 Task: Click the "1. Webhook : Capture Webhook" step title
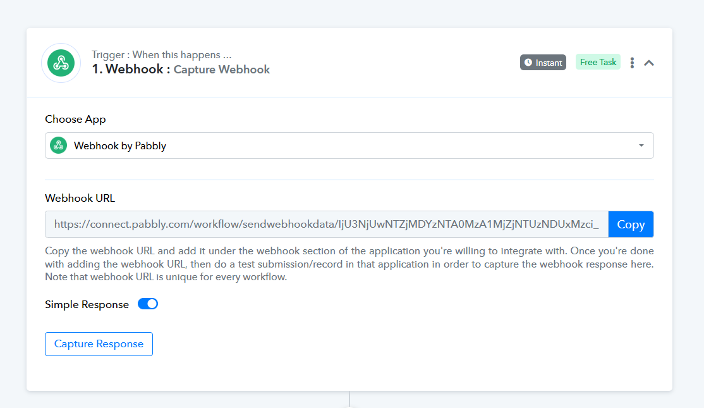tap(181, 69)
